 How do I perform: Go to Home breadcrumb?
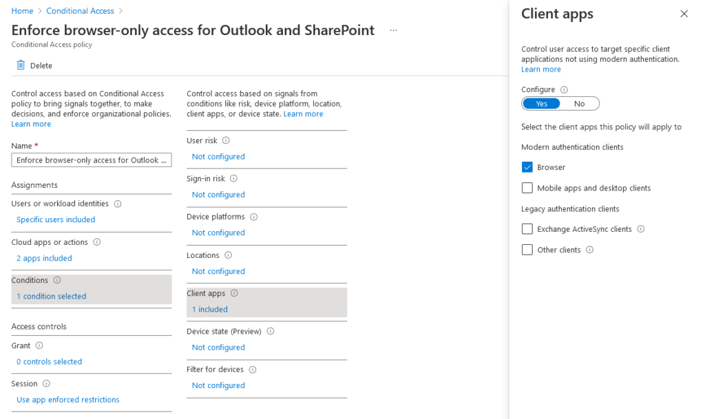pyautogui.click(x=22, y=11)
